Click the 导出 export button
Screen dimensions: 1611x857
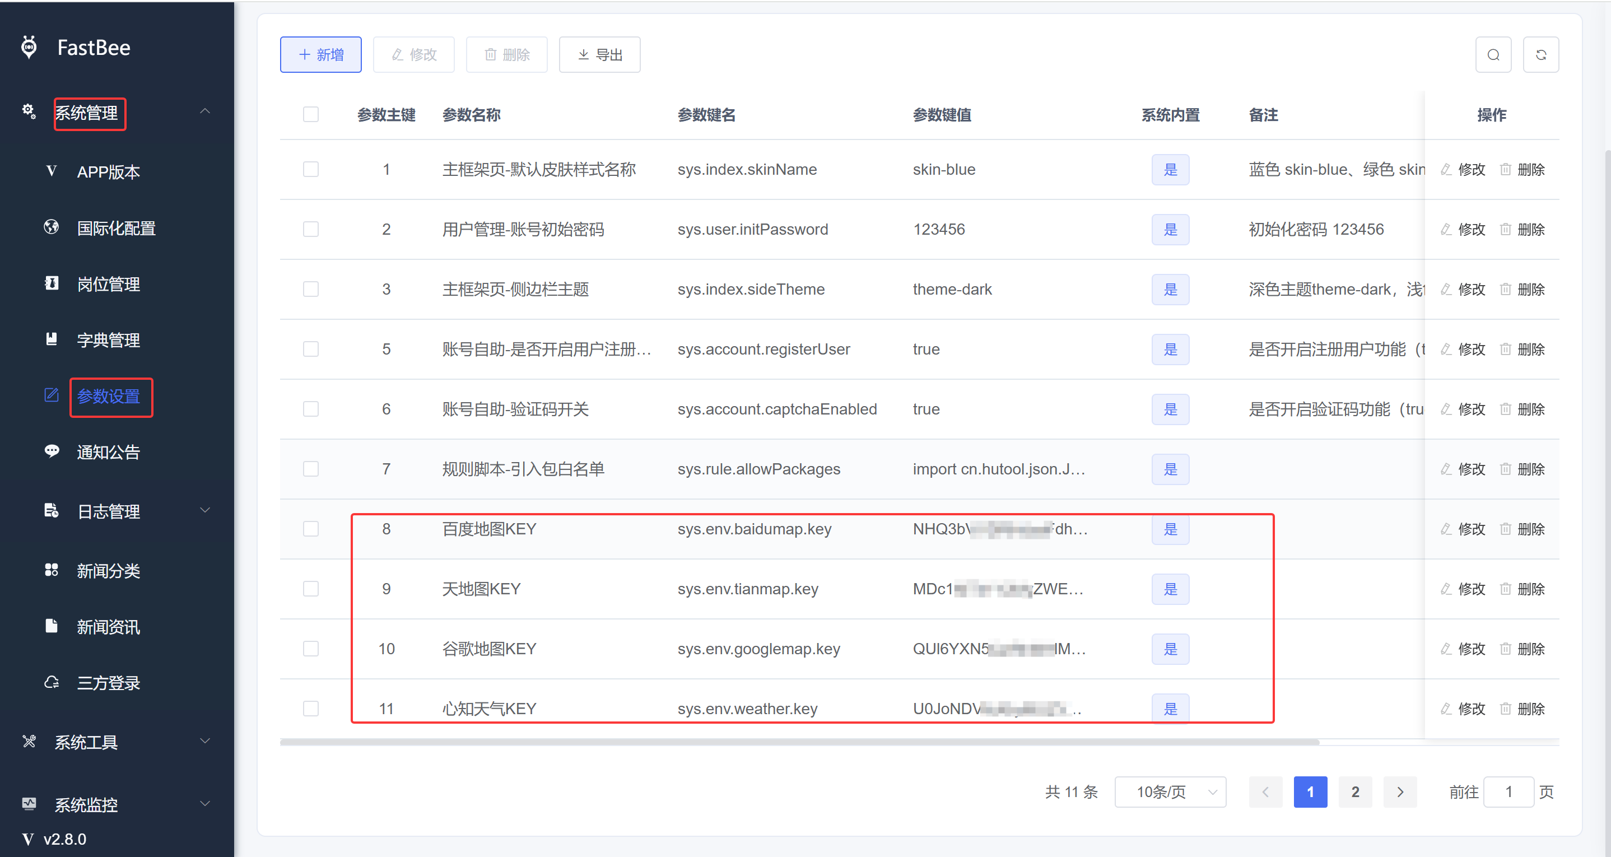point(599,55)
